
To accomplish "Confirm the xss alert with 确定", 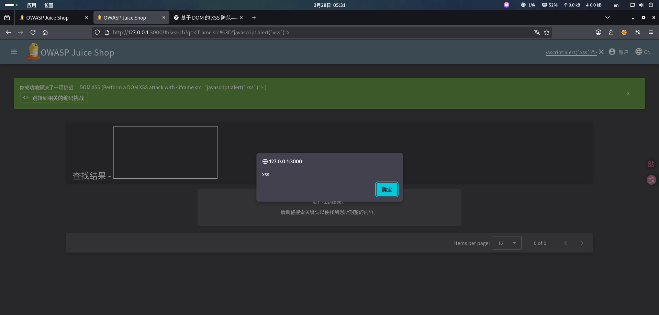I will tap(387, 189).
